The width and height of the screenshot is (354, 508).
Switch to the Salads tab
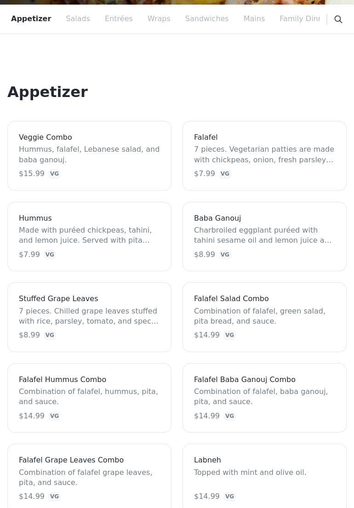pyautogui.click(x=78, y=19)
